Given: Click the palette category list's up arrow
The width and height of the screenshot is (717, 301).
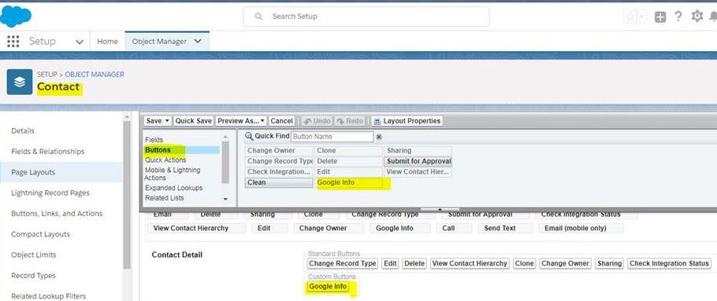Looking at the screenshot, I should click(225, 137).
